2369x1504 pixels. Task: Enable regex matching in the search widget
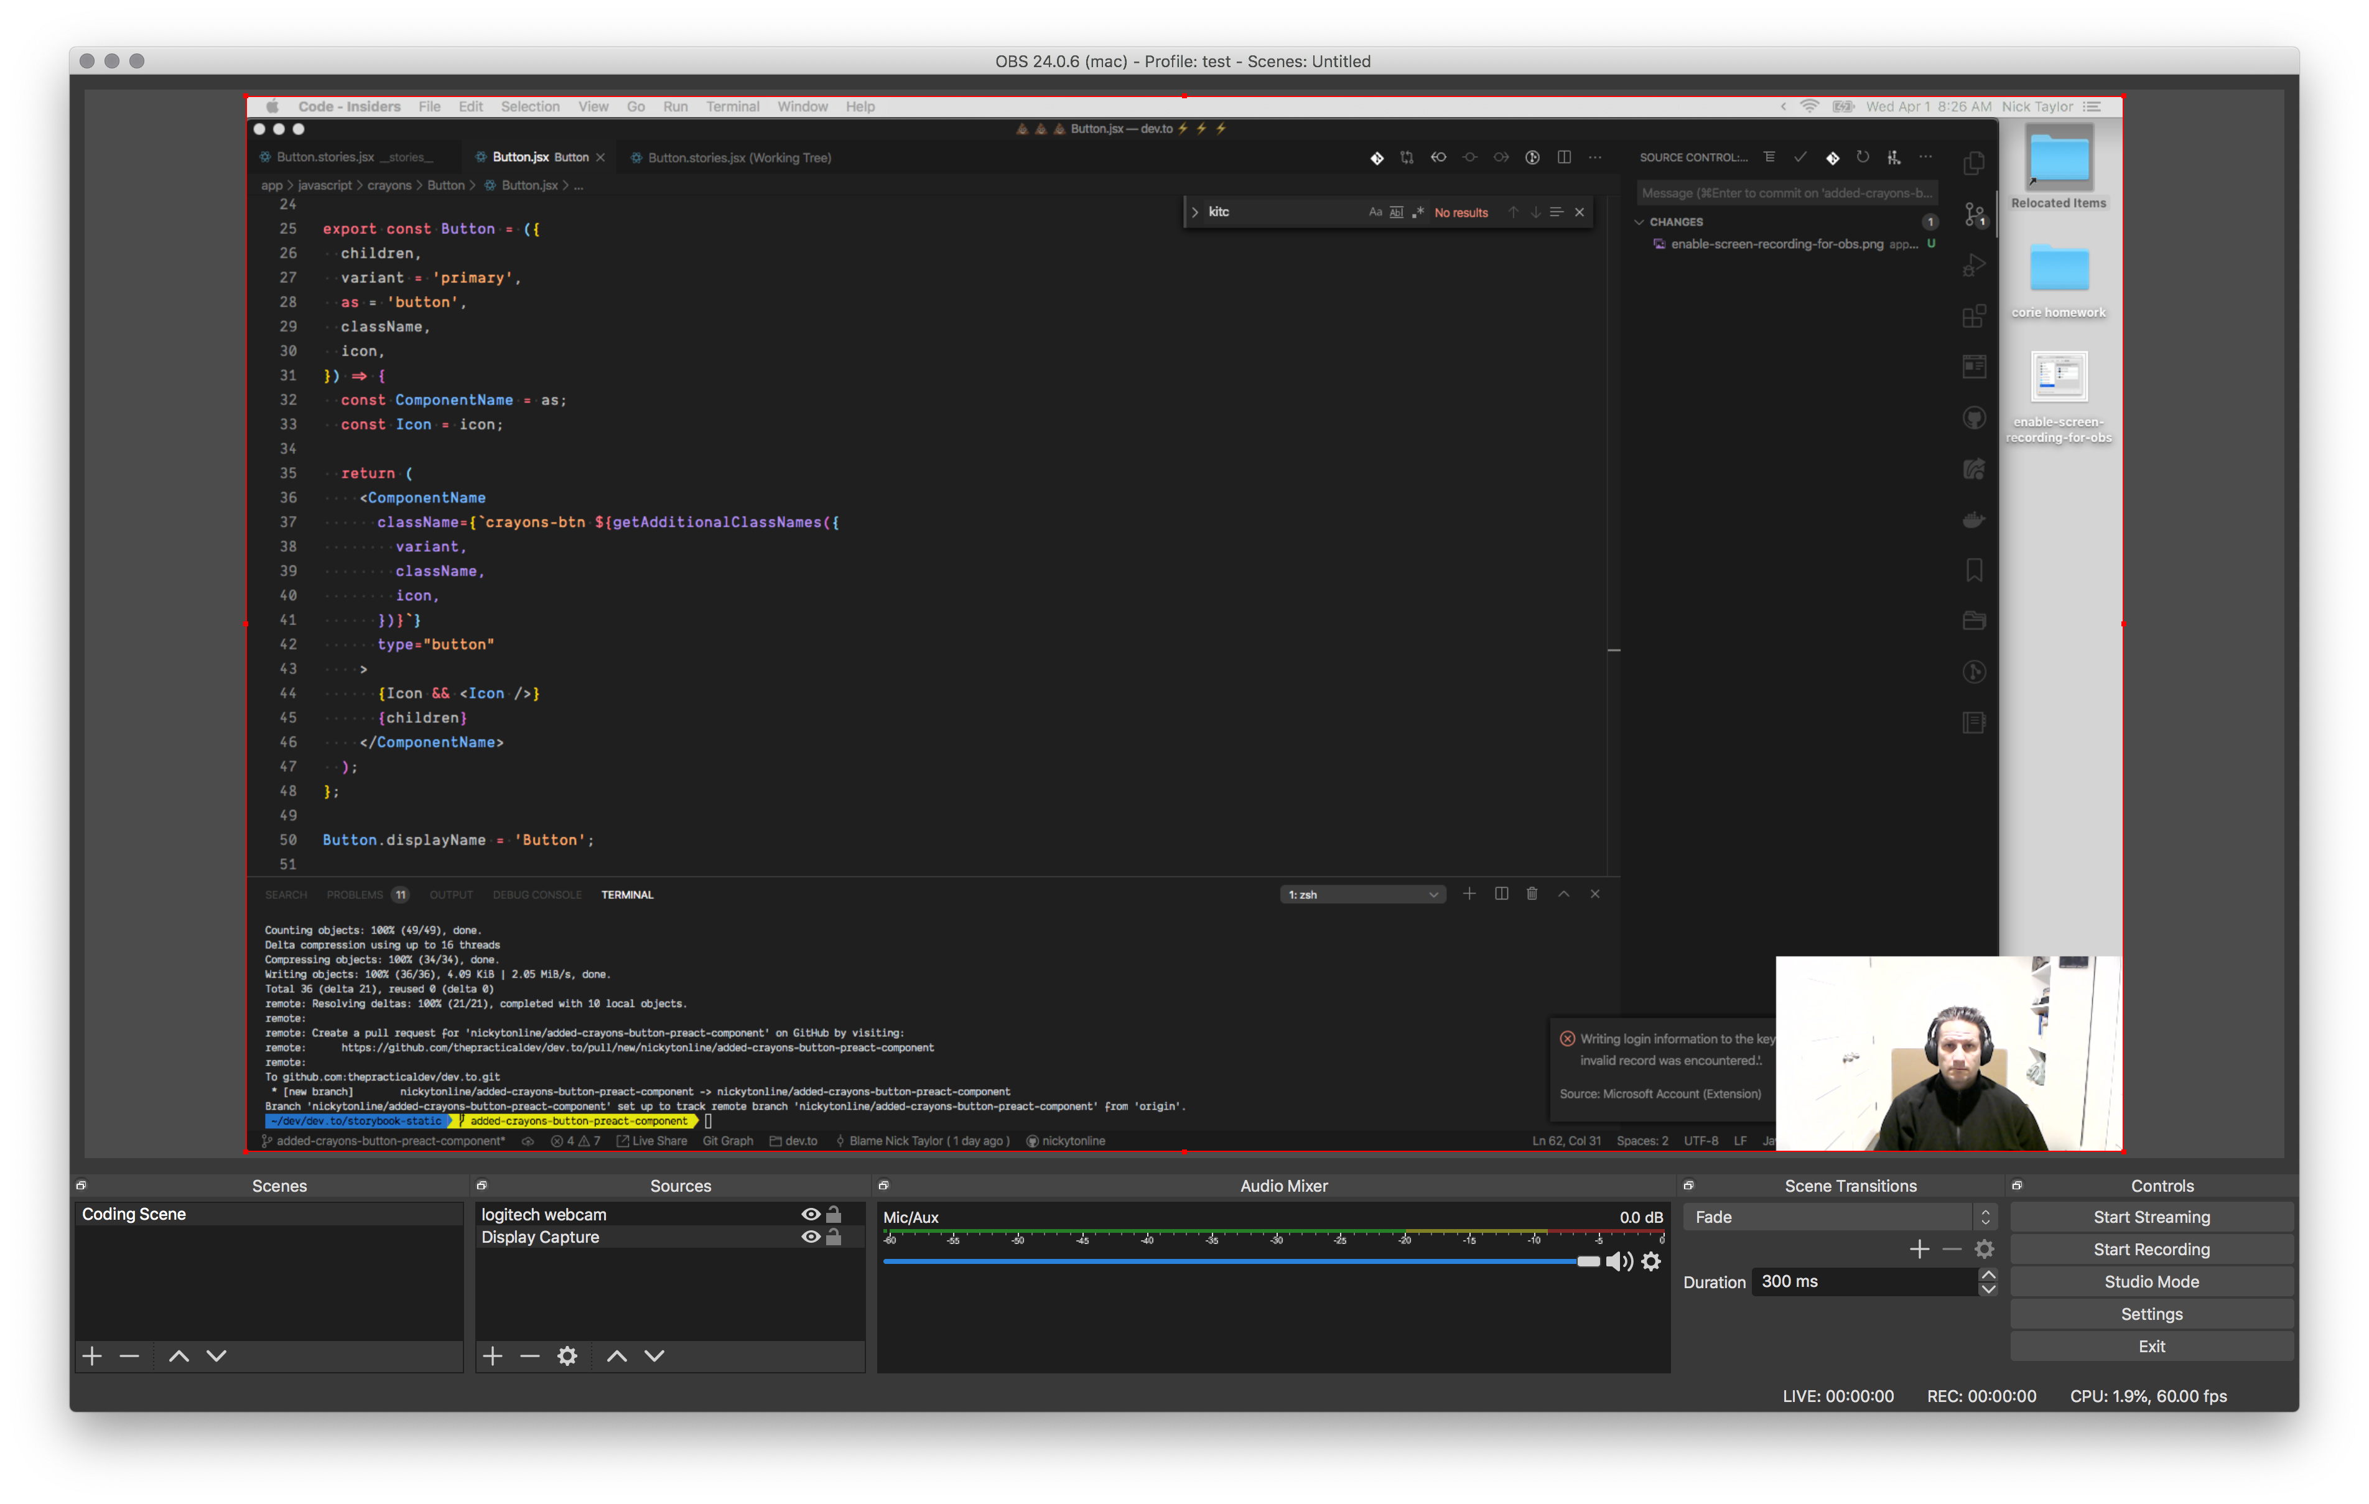tap(1418, 211)
